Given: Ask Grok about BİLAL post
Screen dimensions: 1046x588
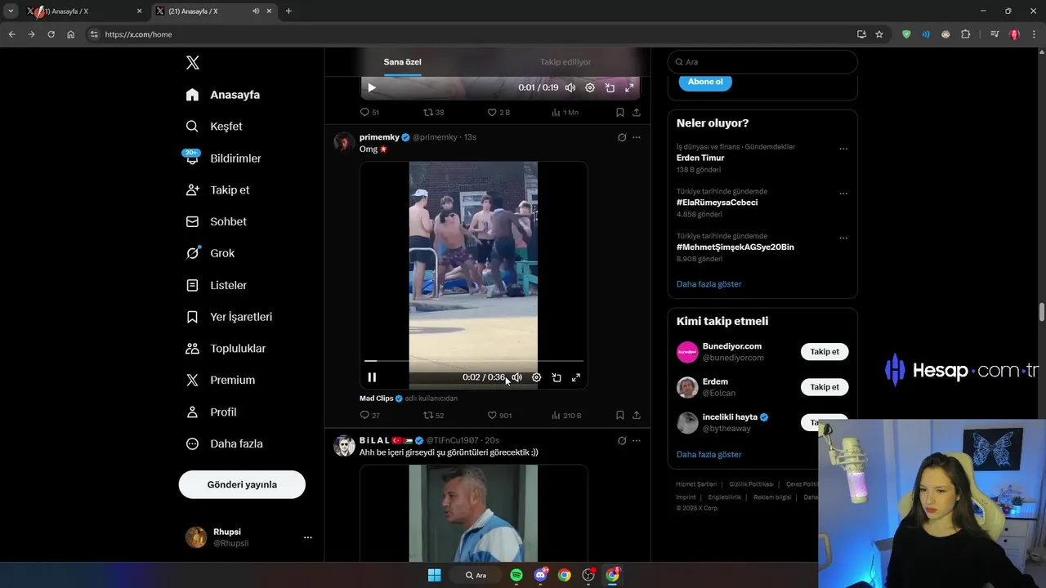Looking at the screenshot, I should click(x=622, y=440).
